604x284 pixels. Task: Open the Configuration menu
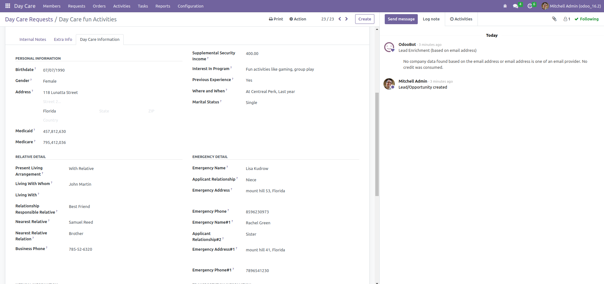pos(190,6)
